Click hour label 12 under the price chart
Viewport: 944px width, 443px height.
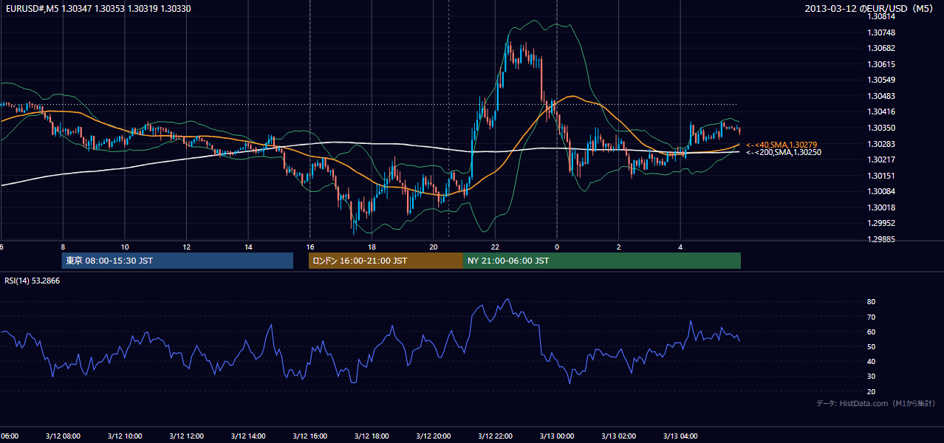[187, 247]
